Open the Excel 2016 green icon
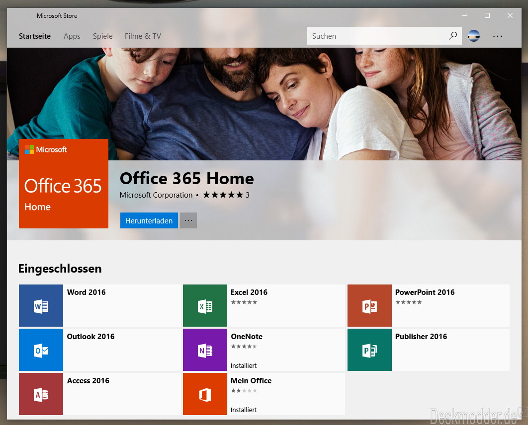The image size is (528, 425). click(x=205, y=305)
